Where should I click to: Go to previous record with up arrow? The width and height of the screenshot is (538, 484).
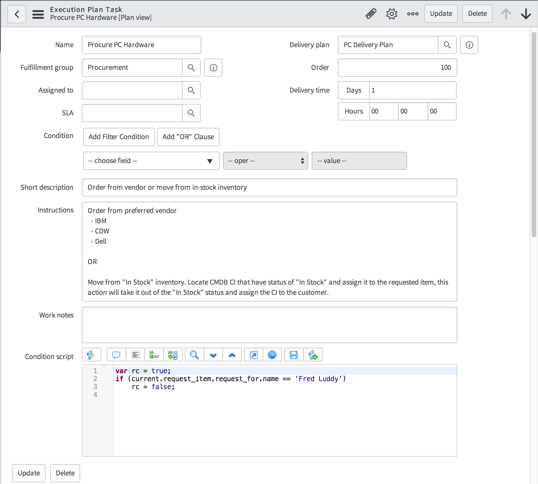click(506, 14)
